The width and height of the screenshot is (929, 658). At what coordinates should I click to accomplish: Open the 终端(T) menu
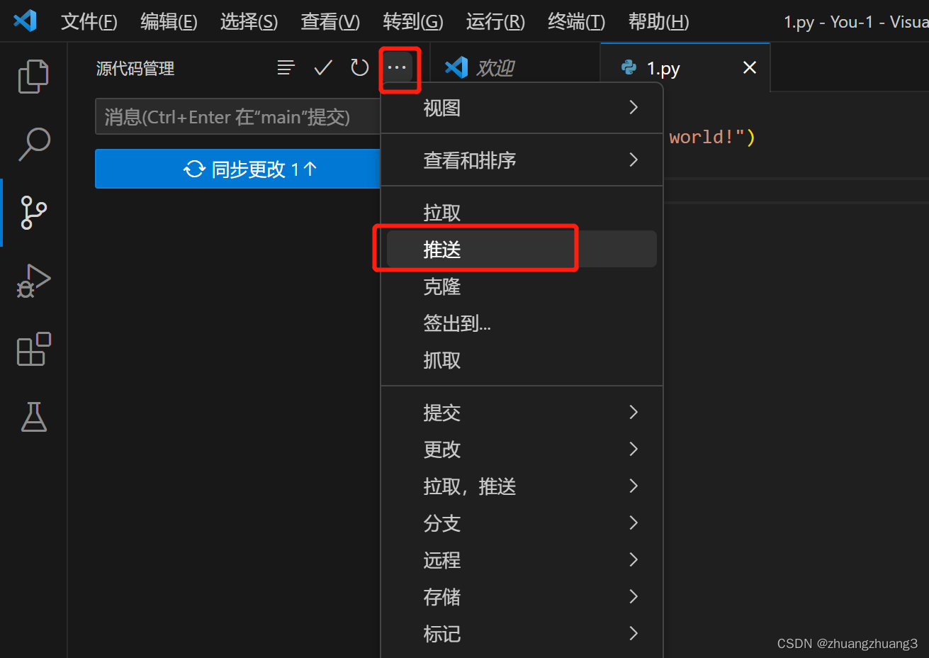576,22
